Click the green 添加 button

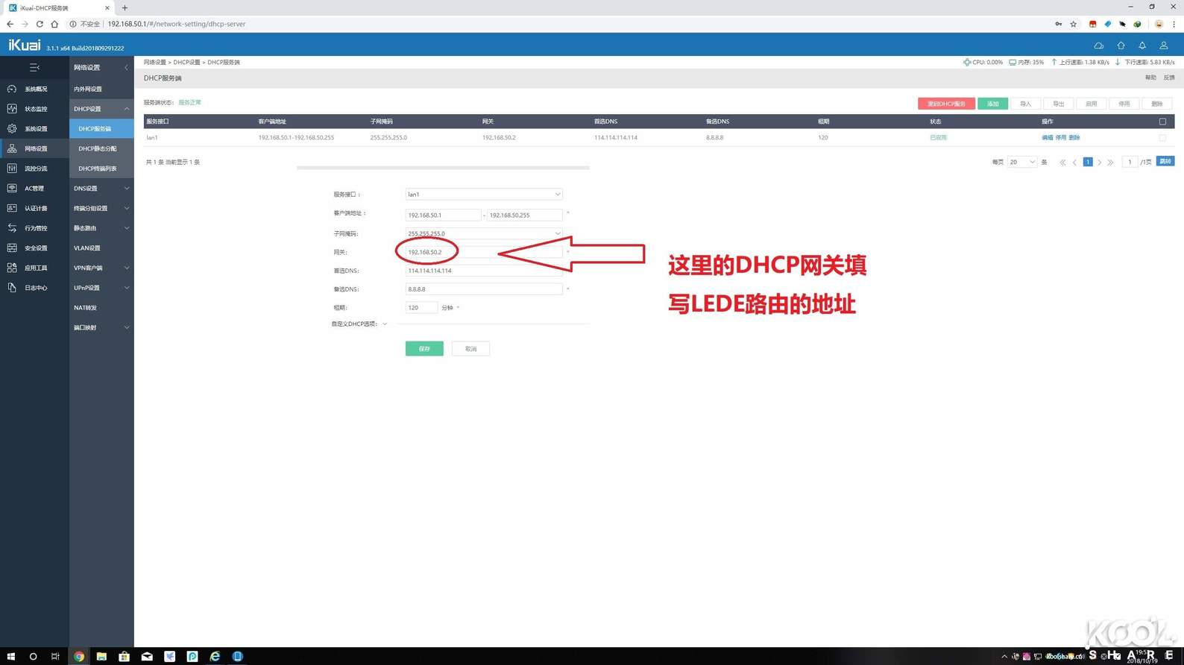[992, 104]
